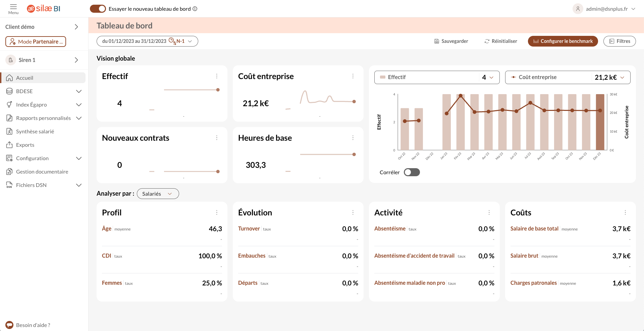644x331 pixels.
Task: Click the user avatar icon
Action: [x=578, y=9]
